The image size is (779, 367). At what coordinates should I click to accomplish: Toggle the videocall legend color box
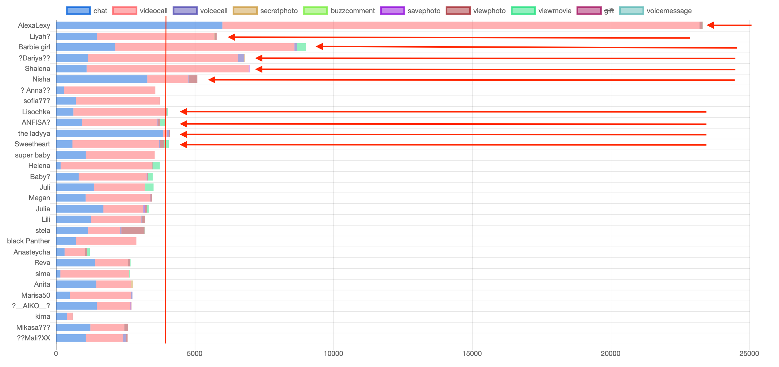(124, 11)
